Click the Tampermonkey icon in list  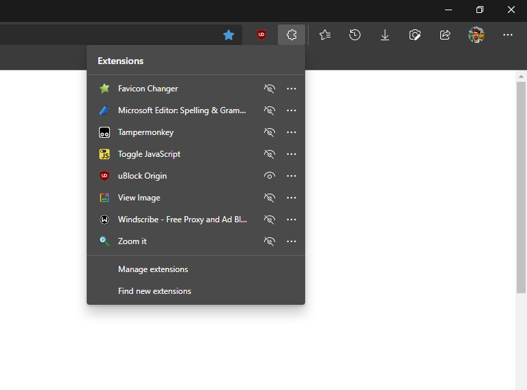(x=104, y=132)
